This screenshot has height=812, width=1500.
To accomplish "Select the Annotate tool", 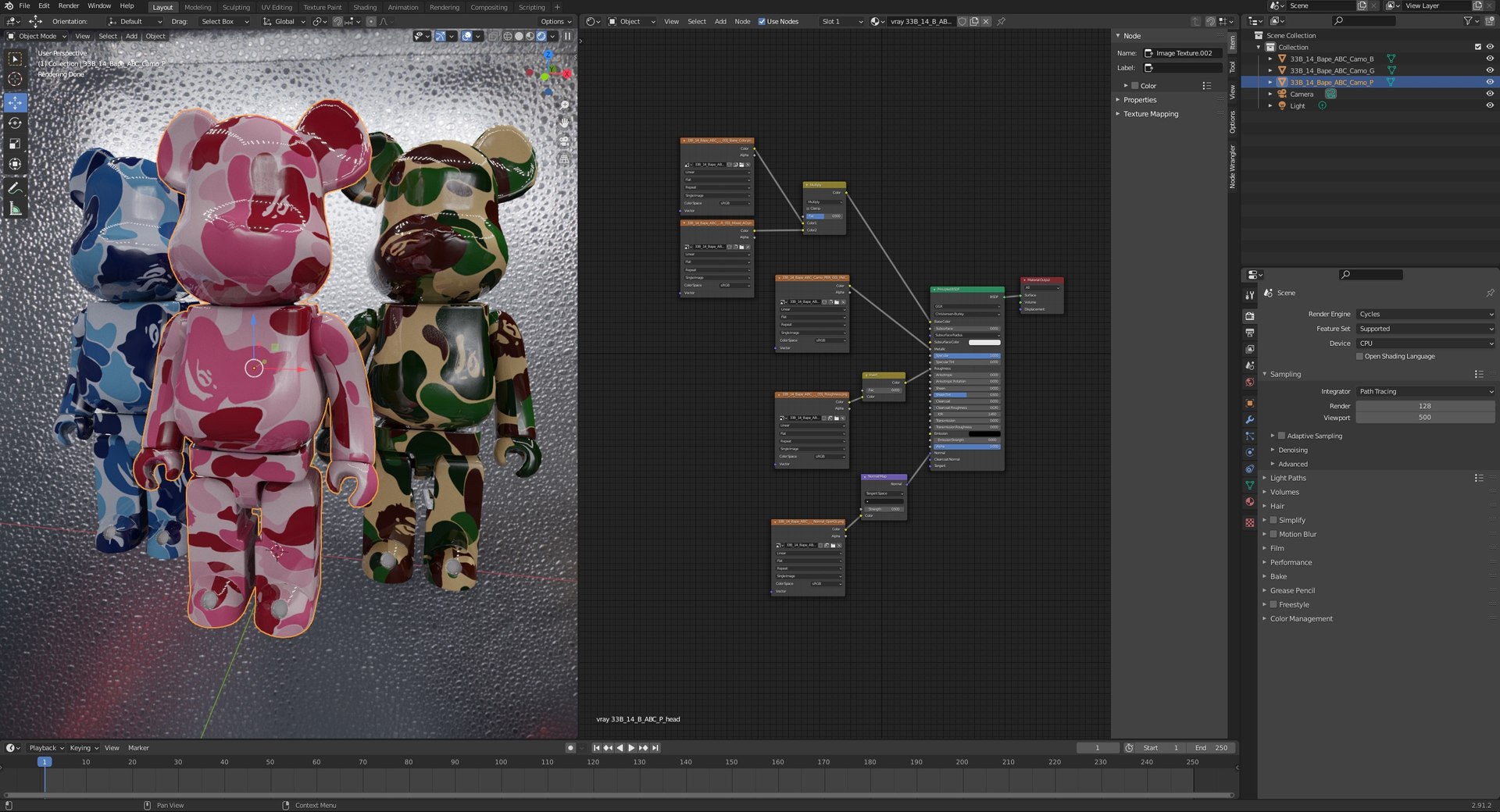I will [15, 187].
